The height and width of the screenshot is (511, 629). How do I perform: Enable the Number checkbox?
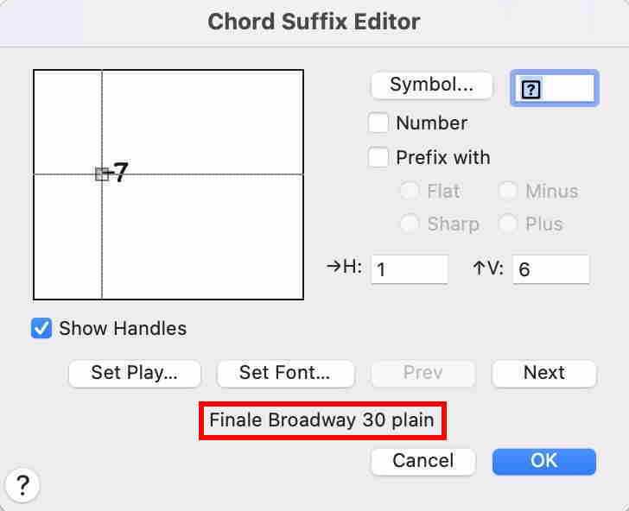point(378,123)
